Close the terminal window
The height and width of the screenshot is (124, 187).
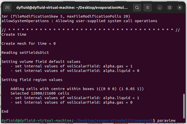(180, 8)
